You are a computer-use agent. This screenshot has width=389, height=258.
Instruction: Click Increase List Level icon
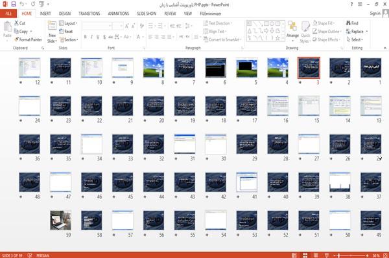pos(179,26)
